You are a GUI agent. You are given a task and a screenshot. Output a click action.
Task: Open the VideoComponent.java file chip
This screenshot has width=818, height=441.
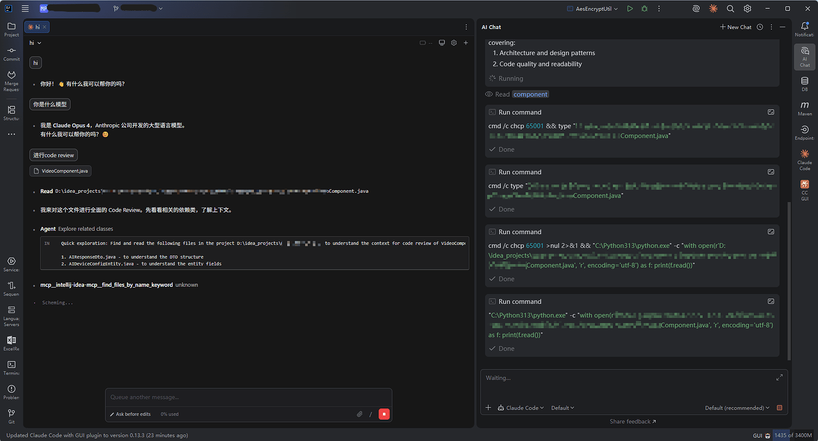(60, 171)
